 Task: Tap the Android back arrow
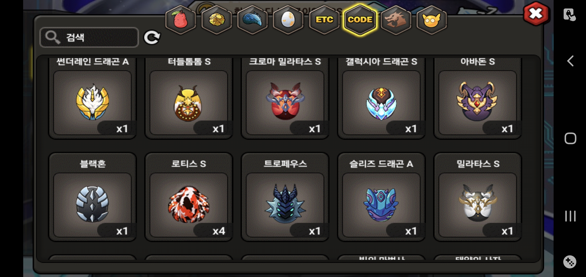[570, 61]
